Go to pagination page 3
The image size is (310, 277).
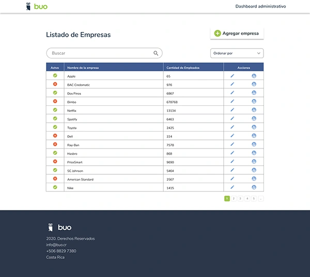[x=240, y=199]
